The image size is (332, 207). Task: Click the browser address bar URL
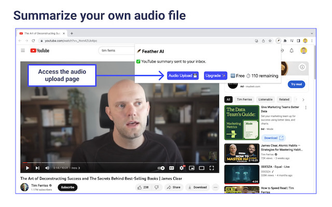click(x=71, y=41)
